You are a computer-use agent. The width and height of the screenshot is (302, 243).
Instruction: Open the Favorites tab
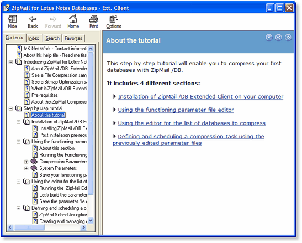coord(73,38)
